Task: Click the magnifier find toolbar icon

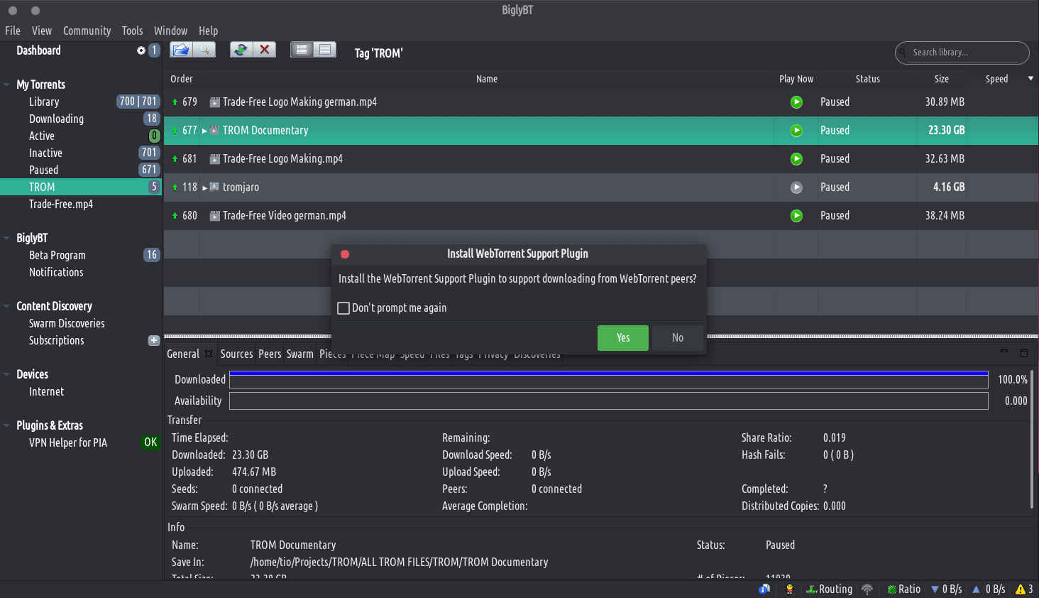Action: click(204, 50)
